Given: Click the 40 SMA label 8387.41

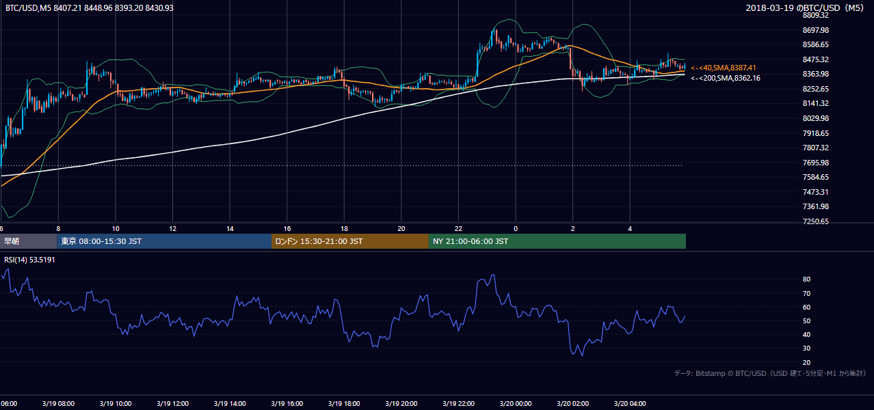Looking at the screenshot, I should point(723,68).
